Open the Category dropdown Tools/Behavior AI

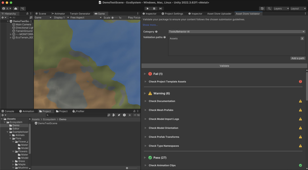[x=237, y=32]
